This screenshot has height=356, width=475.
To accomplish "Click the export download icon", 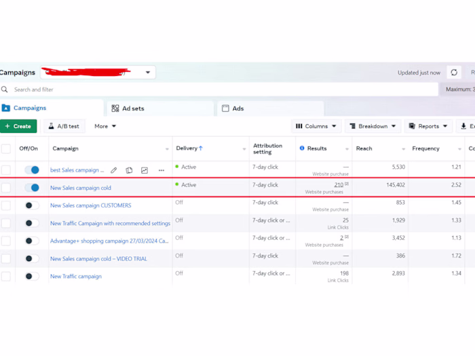I will coord(463,126).
